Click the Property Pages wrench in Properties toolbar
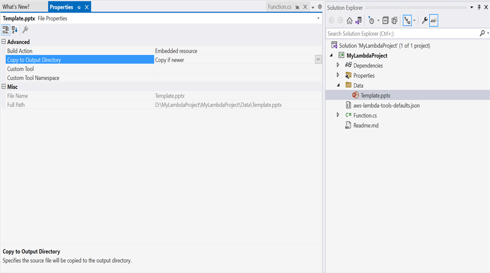 click(x=26, y=30)
